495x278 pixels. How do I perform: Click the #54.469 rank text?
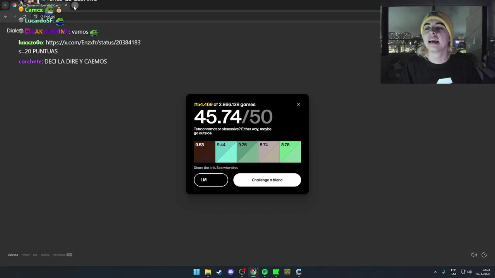[203, 104]
